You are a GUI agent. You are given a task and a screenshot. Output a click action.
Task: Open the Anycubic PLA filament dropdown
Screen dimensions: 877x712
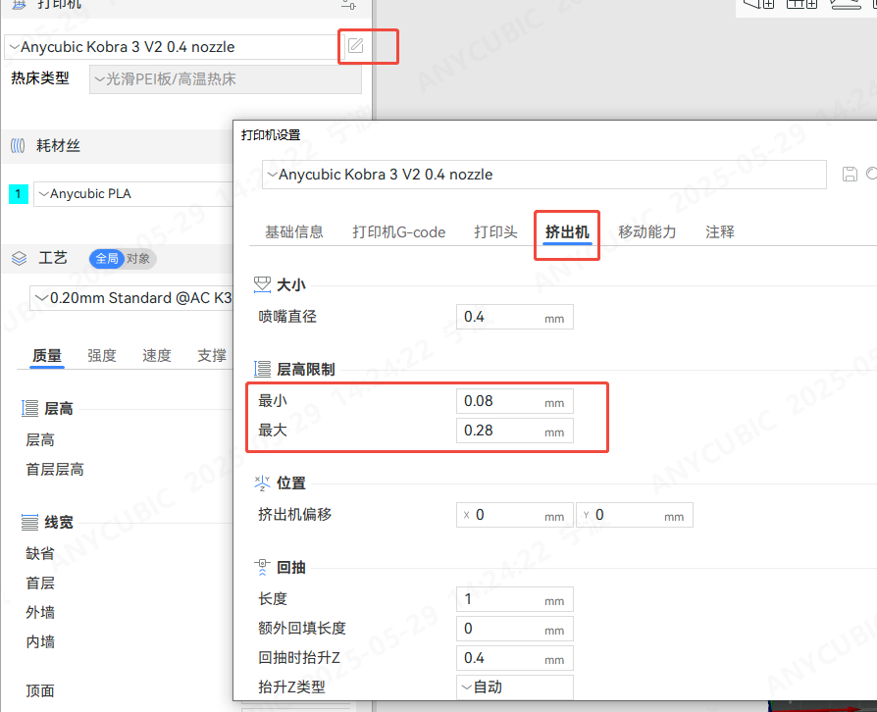pos(133,194)
